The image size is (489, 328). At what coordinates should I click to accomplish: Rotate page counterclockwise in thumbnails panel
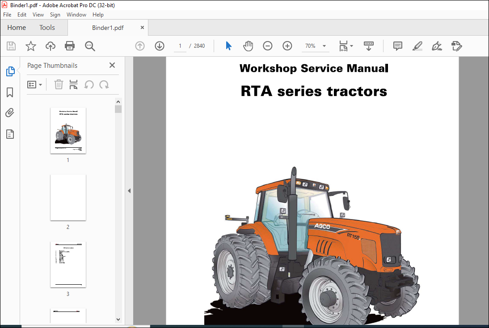[89, 84]
